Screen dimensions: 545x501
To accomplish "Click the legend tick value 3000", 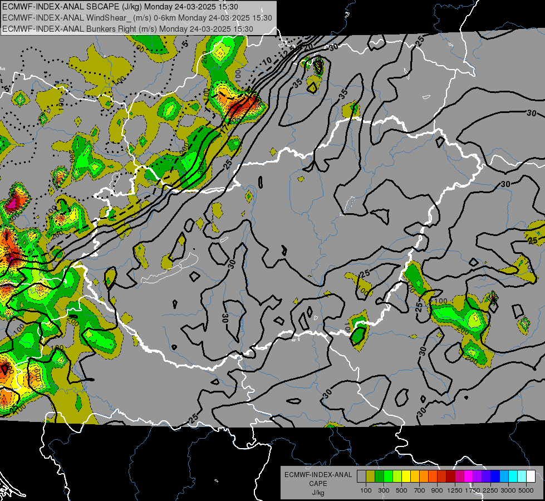I will pos(508,490).
